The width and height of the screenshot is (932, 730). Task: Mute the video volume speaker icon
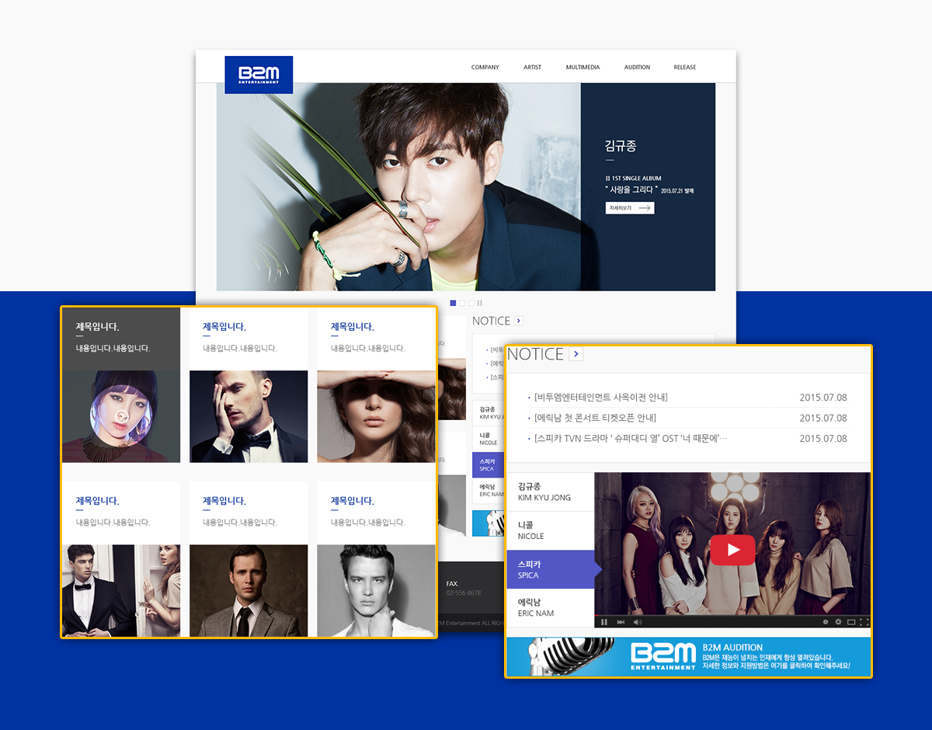click(638, 622)
